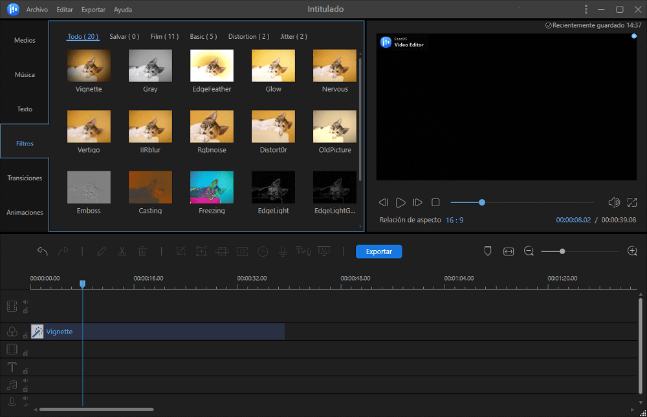Mute the main video track speaker
647x417 pixels.
[x=26, y=302]
